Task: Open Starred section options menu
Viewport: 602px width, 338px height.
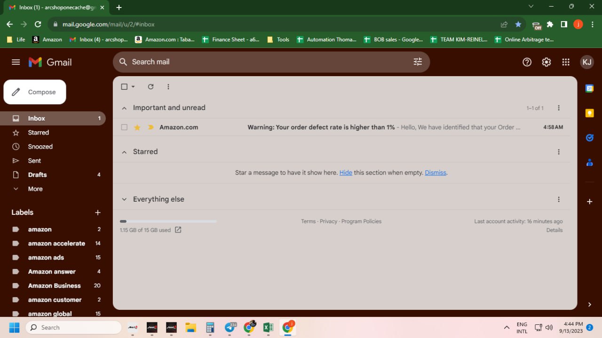Action: (x=559, y=152)
